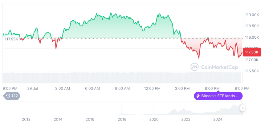Click the 12:00 PM time axis label
Viewport: 265px width, 123px height.
[x=153, y=88]
